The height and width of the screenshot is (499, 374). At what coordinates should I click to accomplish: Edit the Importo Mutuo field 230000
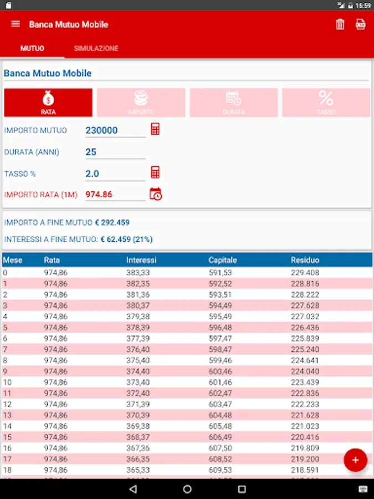(115, 130)
